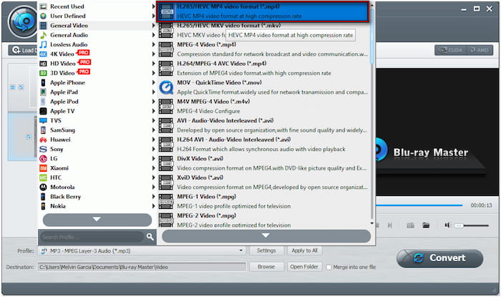Click the QuickTime MOV format icon
This screenshot has width=501, height=297.
166,87
